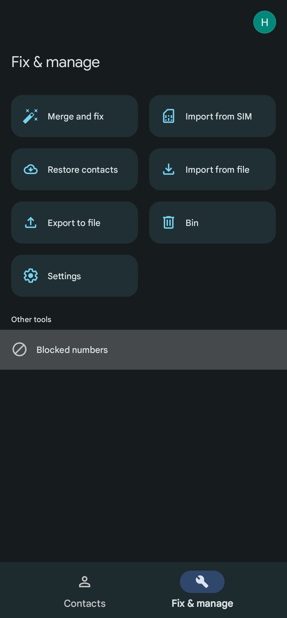Open the "H" profile account avatar
The image size is (287, 618).
pos(264,22)
